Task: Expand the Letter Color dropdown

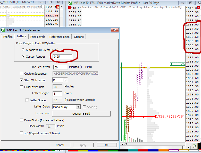Action: pos(78,107)
